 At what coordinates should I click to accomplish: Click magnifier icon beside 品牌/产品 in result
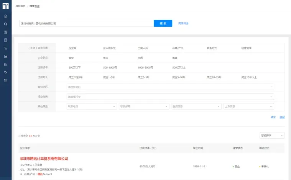pos(21,174)
